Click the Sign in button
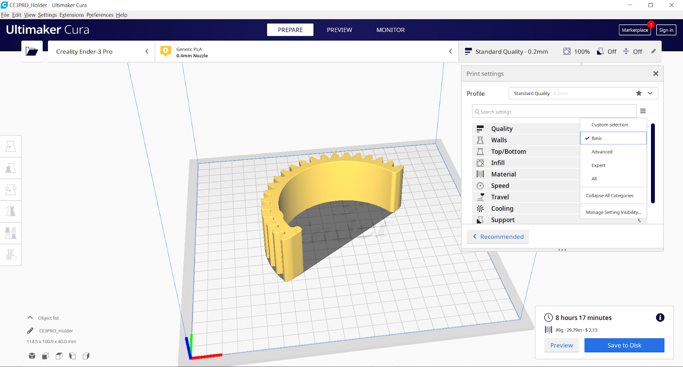This screenshot has height=367, width=683. click(666, 30)
